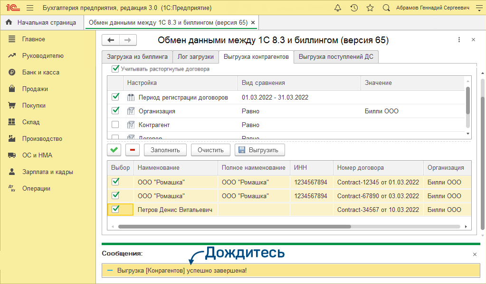Open the 1C main menu hamburger icon

(30, 8)
